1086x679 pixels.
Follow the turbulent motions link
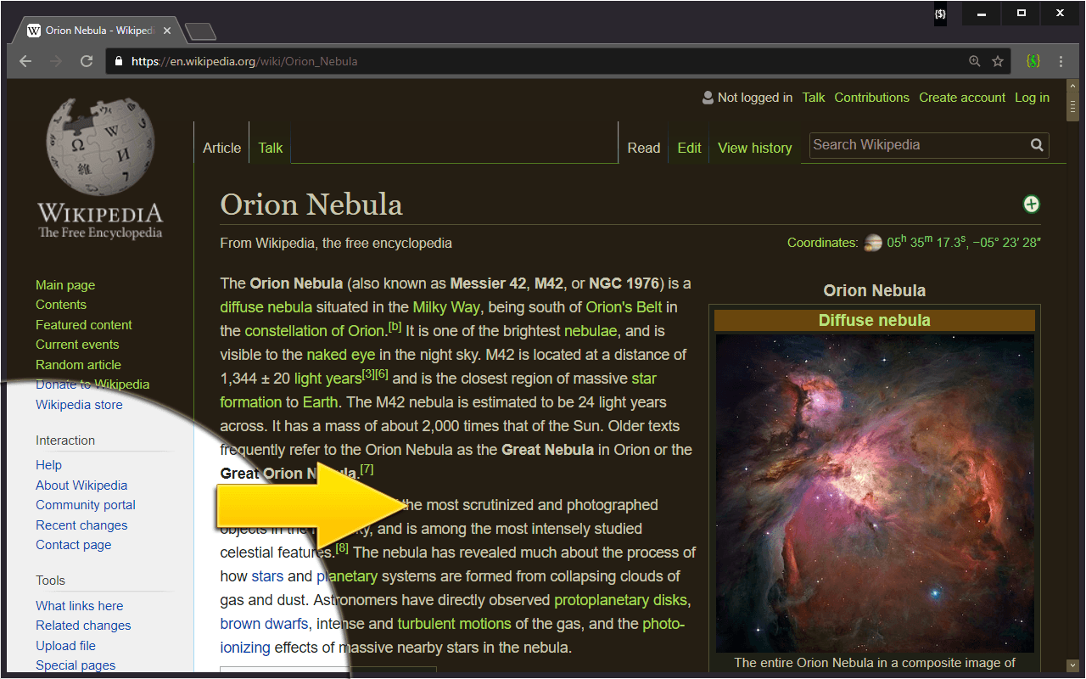tap(454, 624)
